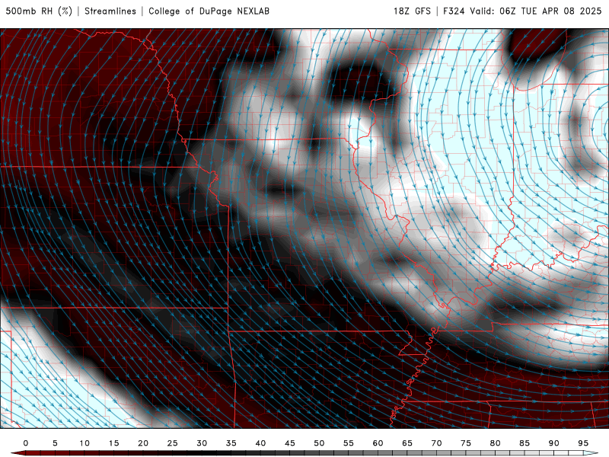This screenshot has height=457, width=609.
Task: Click the 'College of DuPage NEXLAB' text
Action: [209, 11]
